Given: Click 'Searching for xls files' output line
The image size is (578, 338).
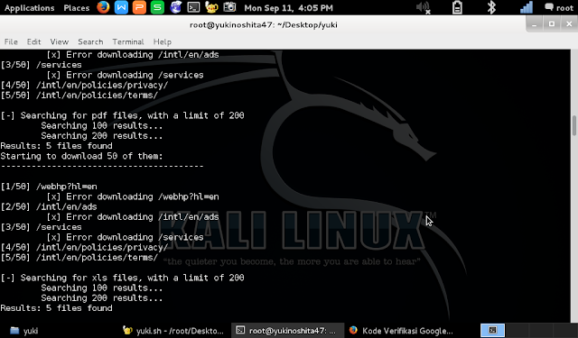Looking at the screenshot, I should [x=123, y=278].
